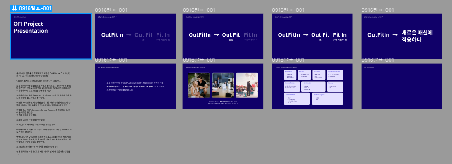
Task: Click the Customer Segments card in BMC slide
Action: point(327,99)
